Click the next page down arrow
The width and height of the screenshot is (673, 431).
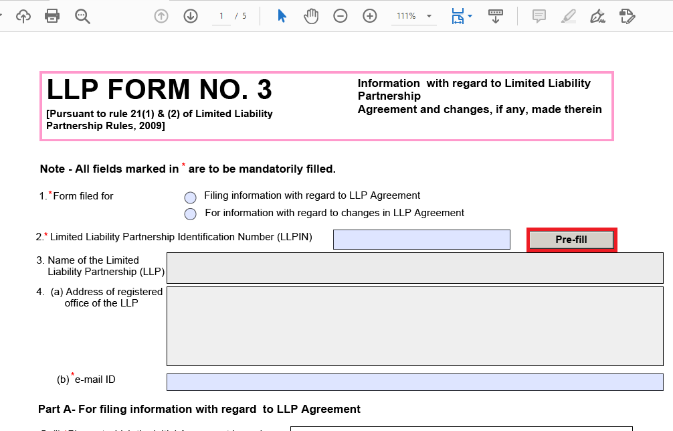pos(190,15)
